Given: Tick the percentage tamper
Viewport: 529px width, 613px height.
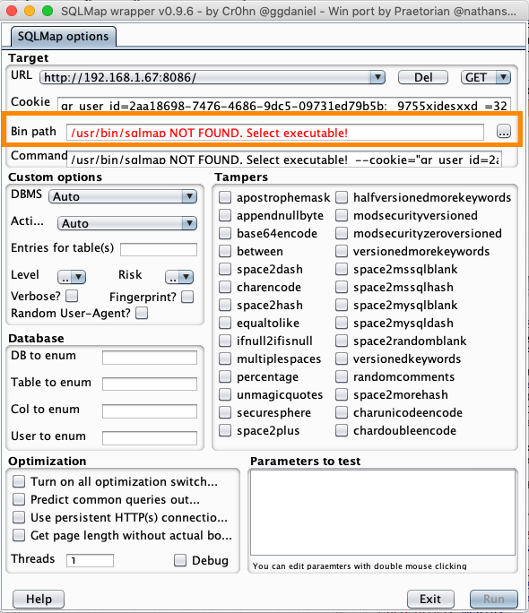Looking at the screenshot, I should click(225, 377).
